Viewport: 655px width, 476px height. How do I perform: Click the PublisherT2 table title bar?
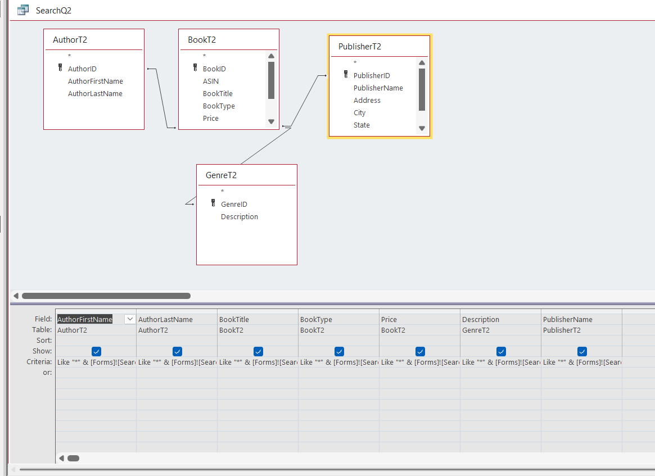coord(379,47)
